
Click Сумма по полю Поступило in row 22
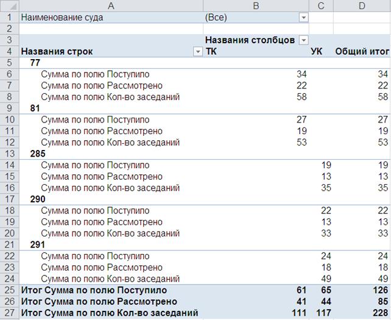95,256
